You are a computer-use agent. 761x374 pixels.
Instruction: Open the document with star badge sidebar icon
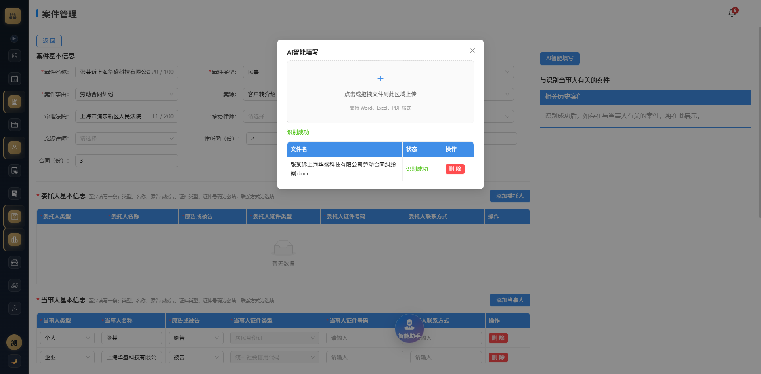tap(15, 171)
